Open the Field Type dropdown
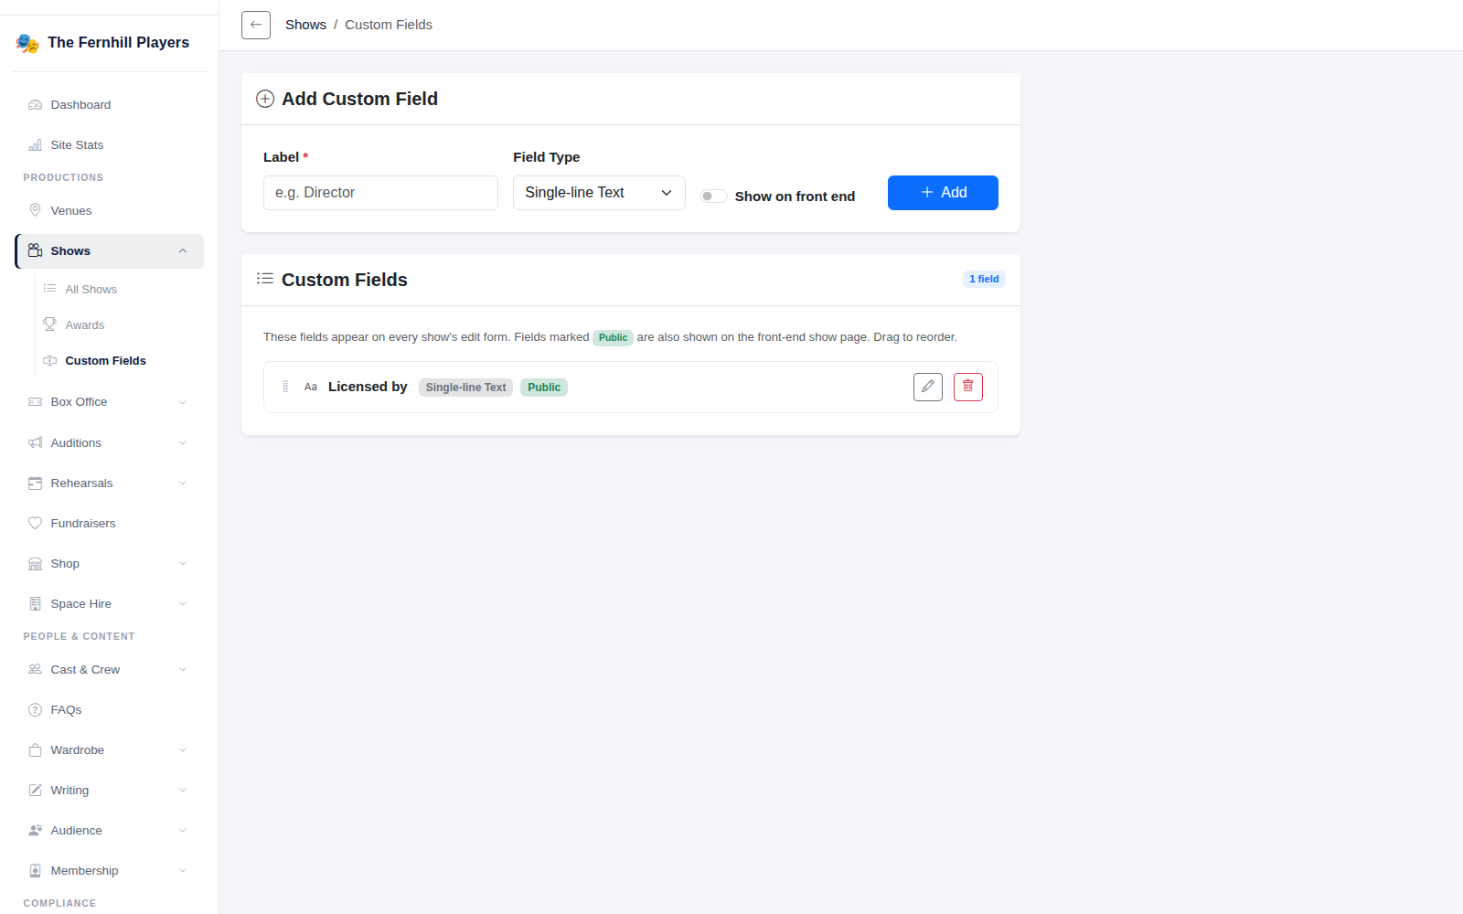This screenshot has width=1463, height=914. click(599, 193)
